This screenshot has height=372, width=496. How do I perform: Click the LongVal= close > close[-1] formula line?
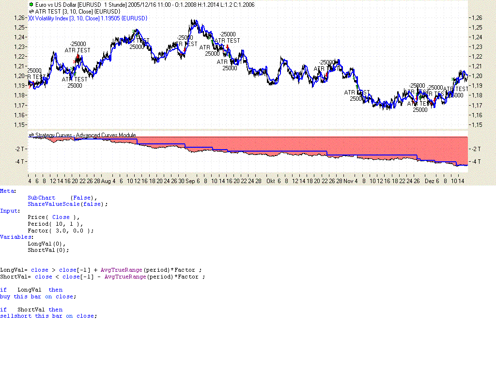pos(101,270)
